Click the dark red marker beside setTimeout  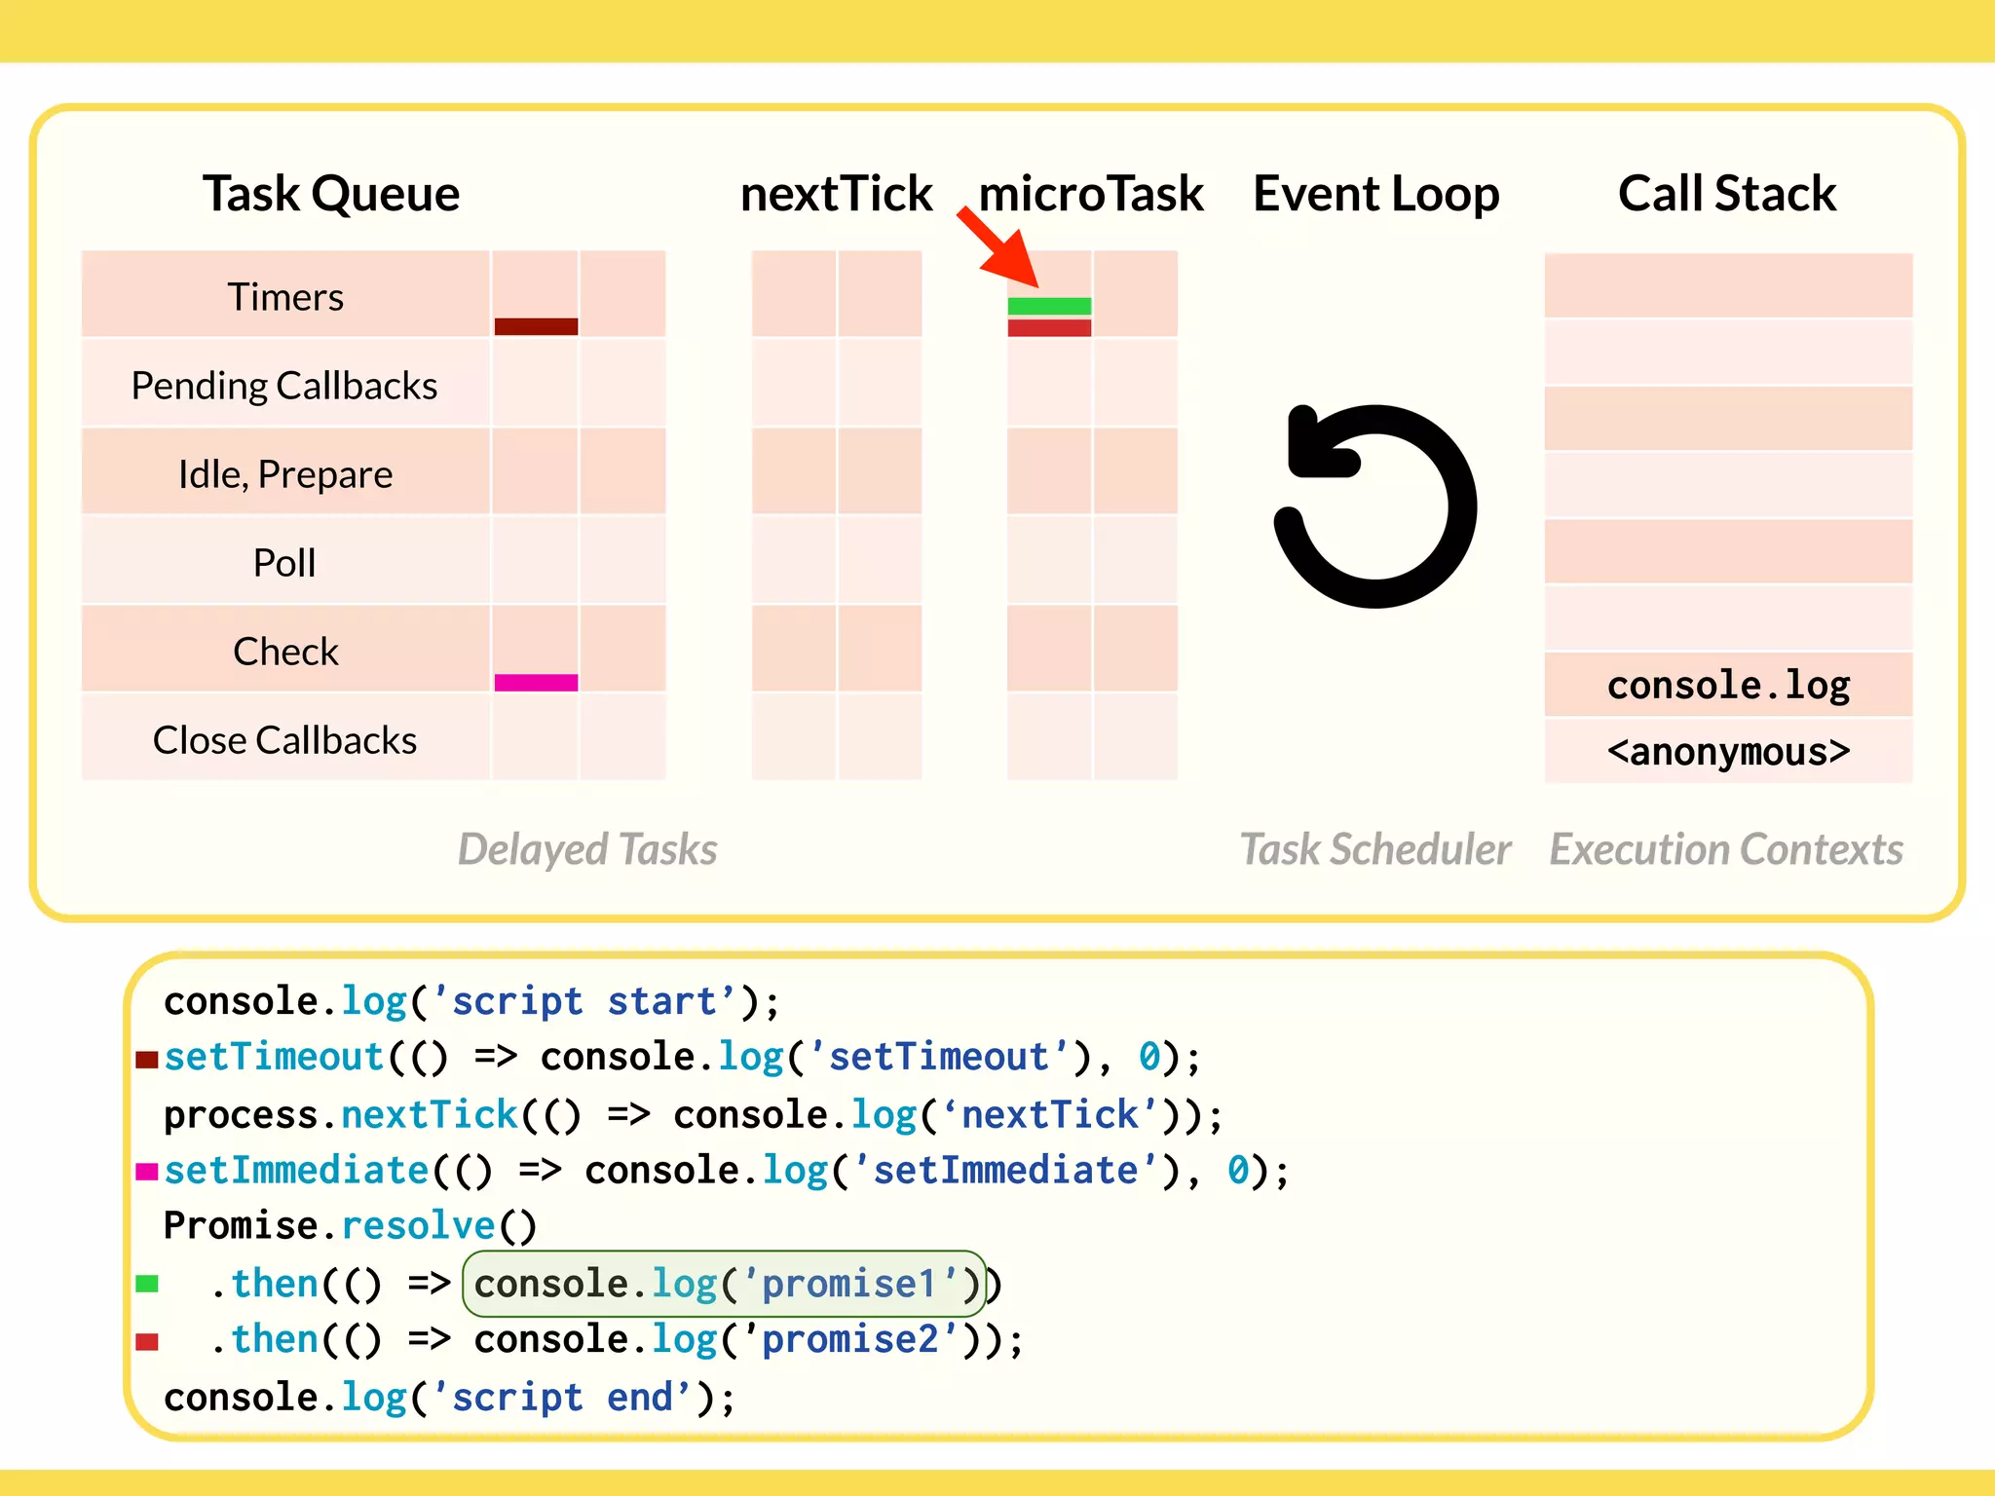pos(147,1059)
